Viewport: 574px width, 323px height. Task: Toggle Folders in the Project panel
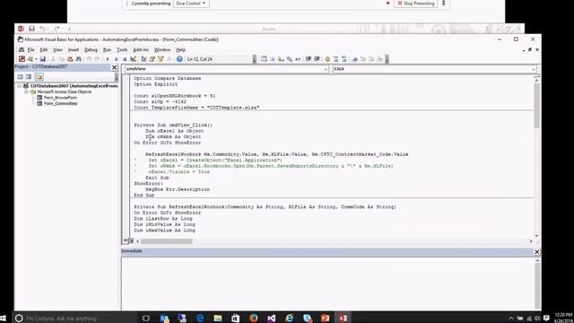[x=39, y=76]
